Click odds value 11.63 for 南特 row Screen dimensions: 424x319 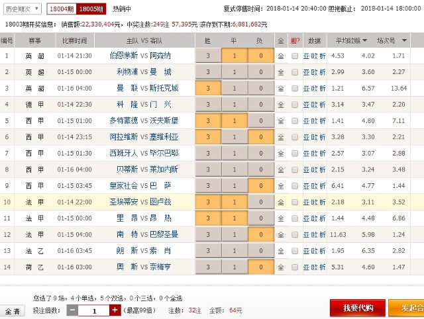coord(338,234)
